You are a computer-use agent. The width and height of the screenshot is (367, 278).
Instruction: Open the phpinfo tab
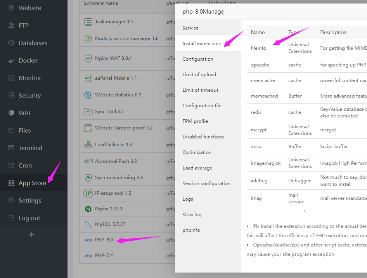coord(208,230)
